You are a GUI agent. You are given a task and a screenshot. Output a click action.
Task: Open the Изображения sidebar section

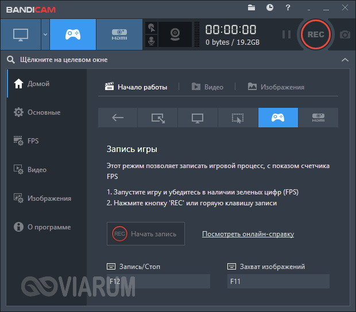tap(47, 198)
